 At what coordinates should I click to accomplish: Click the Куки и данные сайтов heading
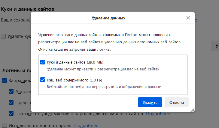(x=28, y=9)
